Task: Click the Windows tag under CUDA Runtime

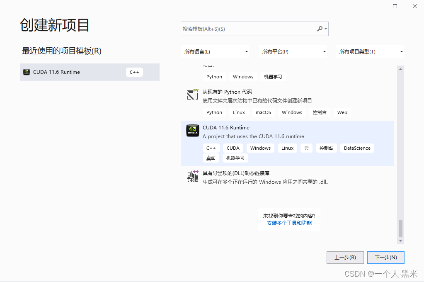Action: (260, 148)
